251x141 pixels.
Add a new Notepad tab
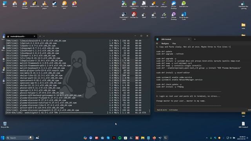[x=195, y=39]
